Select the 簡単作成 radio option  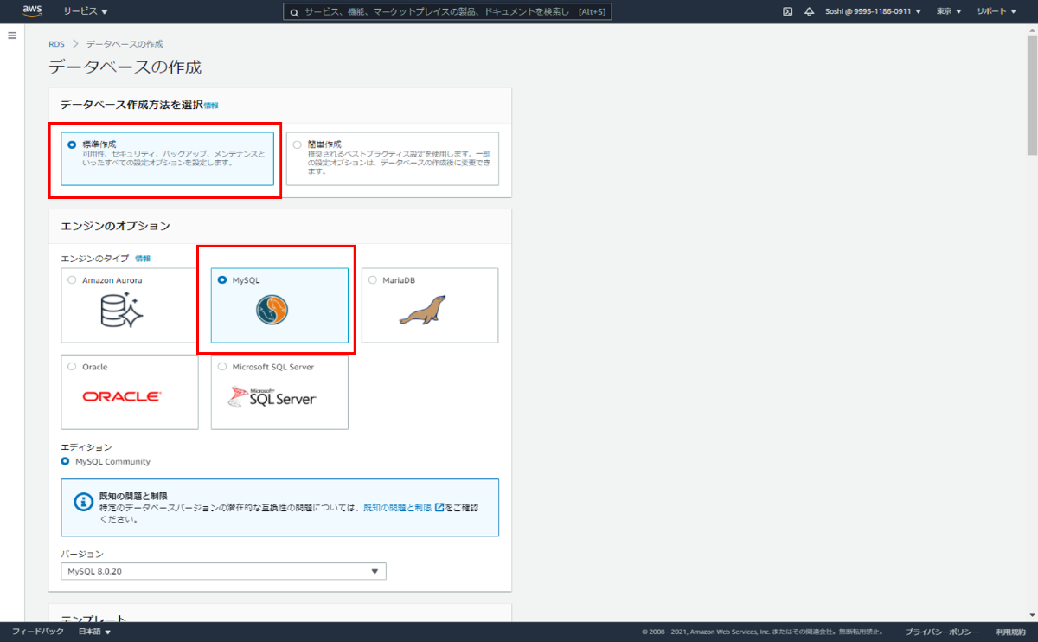click(298, 144)
